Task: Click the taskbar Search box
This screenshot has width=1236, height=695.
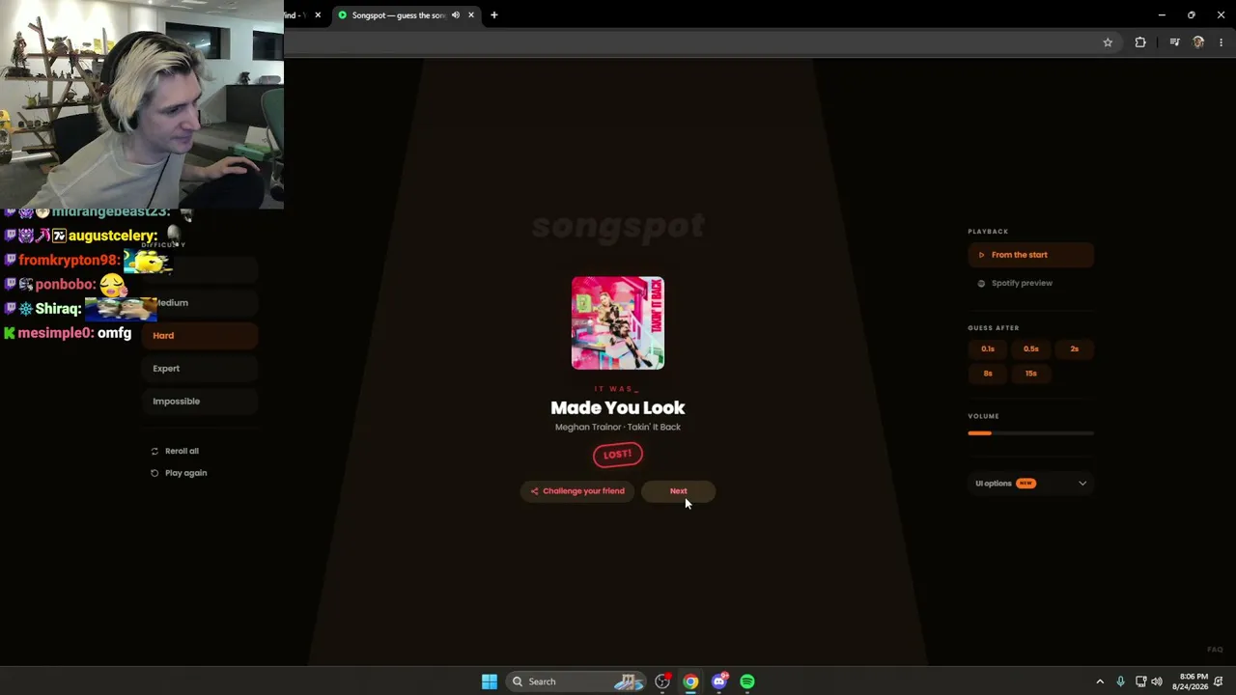Action: [576, 681]
